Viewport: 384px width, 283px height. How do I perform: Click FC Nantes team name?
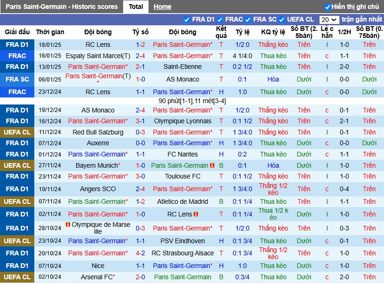pyautogui.click(x=182, y=154)
